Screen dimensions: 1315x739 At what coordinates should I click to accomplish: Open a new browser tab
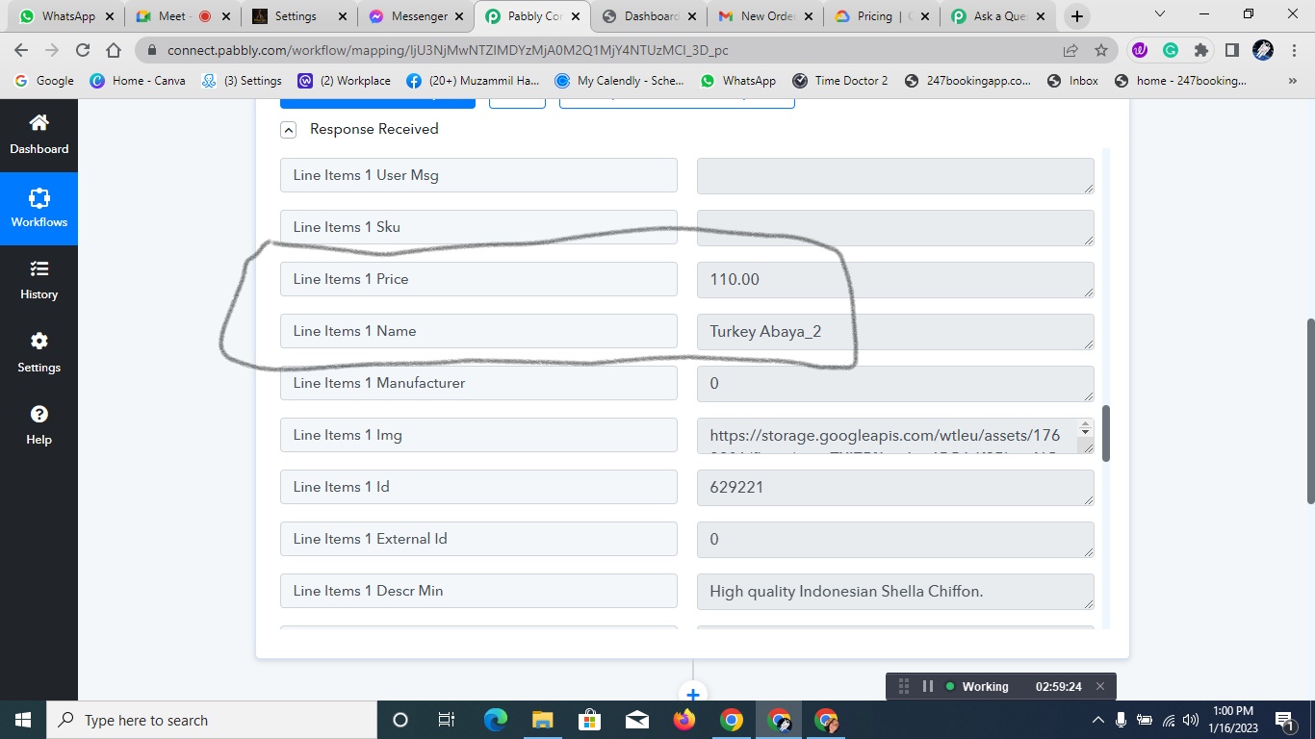[x=1077, y=16]
